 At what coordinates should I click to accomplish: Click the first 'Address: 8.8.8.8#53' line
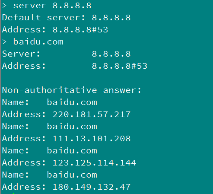pyautogui.click(x=55, y=30)
